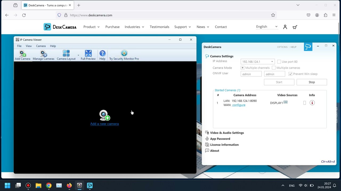Click the webcam icon in black preview area

(104, 115)
